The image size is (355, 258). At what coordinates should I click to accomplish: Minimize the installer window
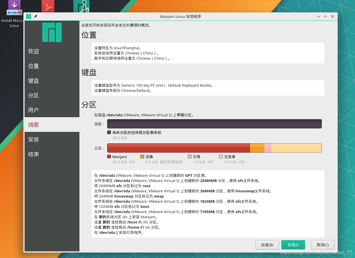tap(319, 16)
